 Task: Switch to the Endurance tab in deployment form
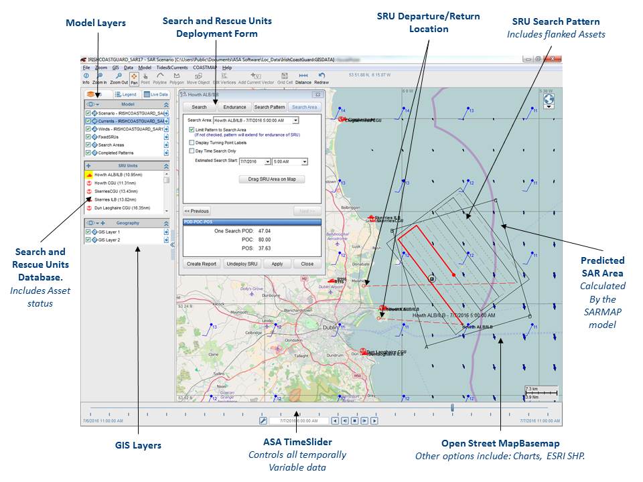click(234, 107)
